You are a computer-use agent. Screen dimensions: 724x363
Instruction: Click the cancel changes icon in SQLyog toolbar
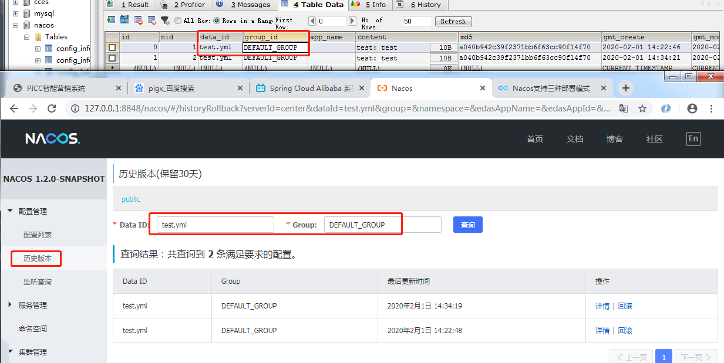(x=152, y=20)
